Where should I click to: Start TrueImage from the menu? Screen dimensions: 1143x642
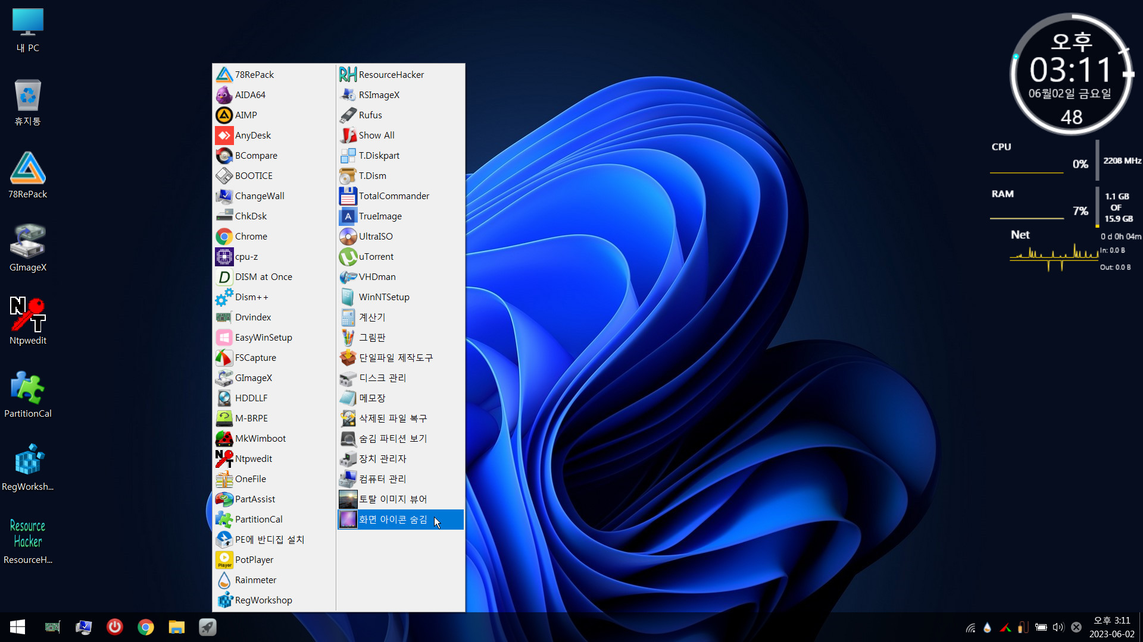coord(401,216)
